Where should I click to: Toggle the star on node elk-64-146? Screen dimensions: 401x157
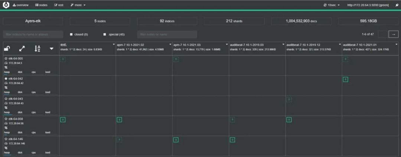[x=6, y=139]
